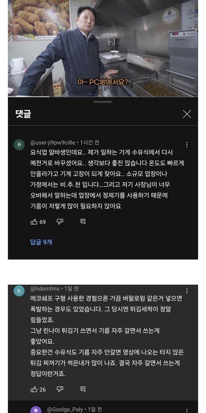Dislike the comment by @user-ji9pw9ci8e
This screenshot has height=413, width=206.
pyautogui.click(x=60, y=221)
